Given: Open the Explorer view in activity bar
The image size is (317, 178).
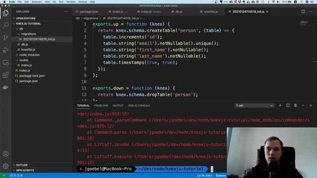Looking at the screenshot, I should pos(5,13).
